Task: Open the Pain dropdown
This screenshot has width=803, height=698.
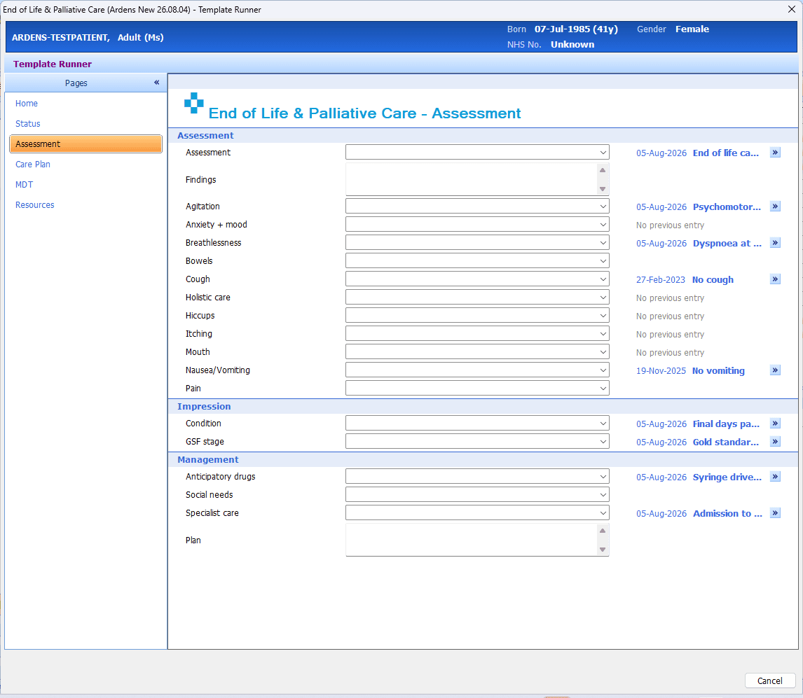Action: [477, 388]
